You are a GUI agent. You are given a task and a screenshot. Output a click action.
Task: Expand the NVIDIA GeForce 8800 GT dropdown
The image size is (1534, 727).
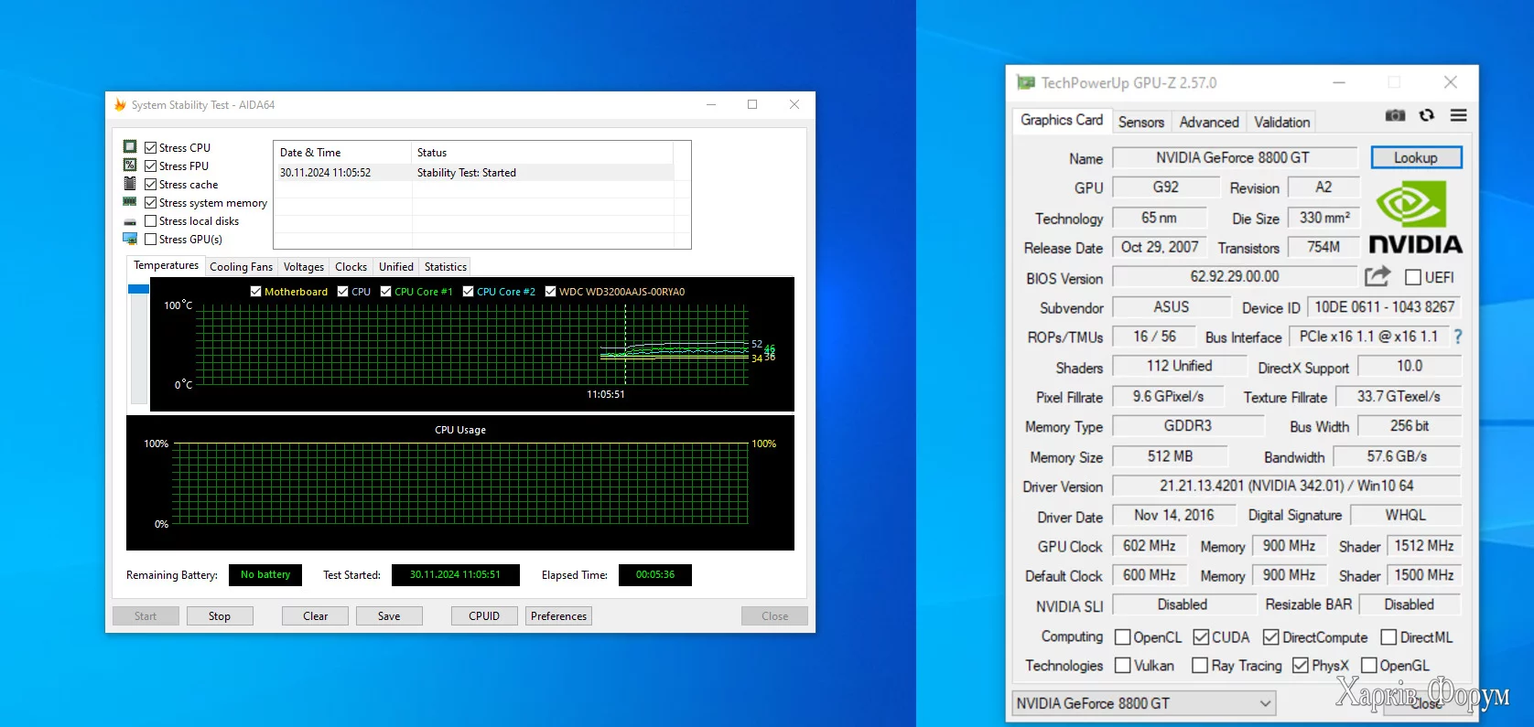[x=1265, y=703]
